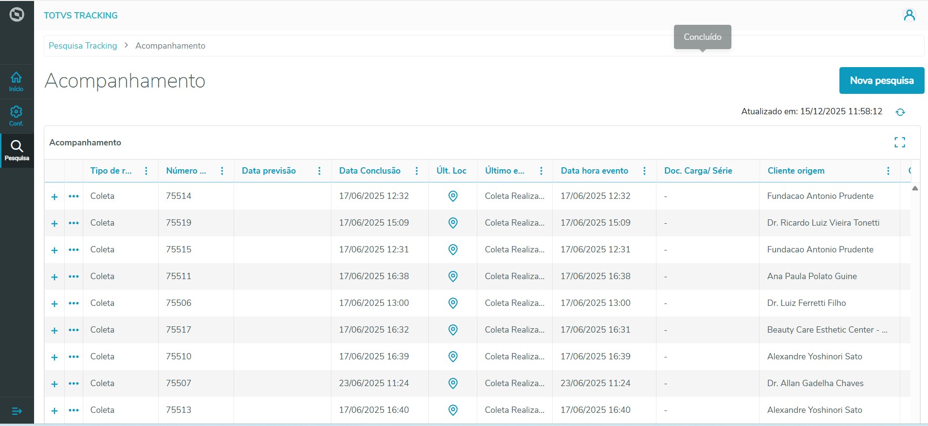Expand row details for request 75513
928x426 pixels.
tap(55, 410)
